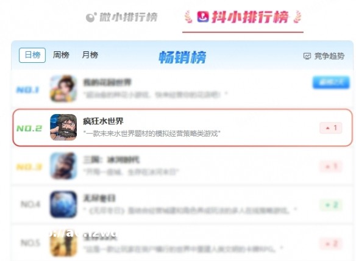Switch to 月榜 monthly ranking
The width and height of the screenshot is (356, 261).
tap(90, 55)
